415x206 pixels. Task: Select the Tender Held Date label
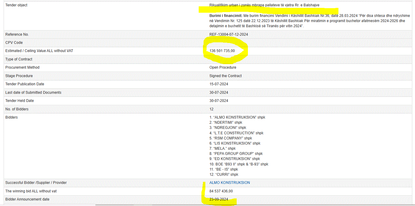[20, 101]
